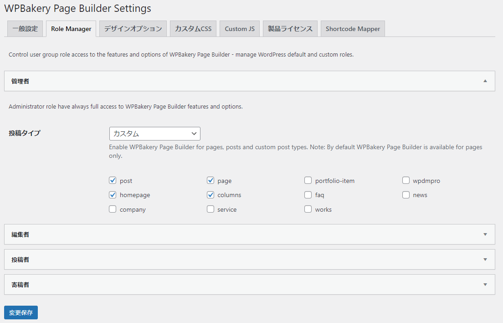Click the 'Administrator role have always full access' note
Image resolution: width=503 pixels, height=323 pixels.
[x=126, y=107]
